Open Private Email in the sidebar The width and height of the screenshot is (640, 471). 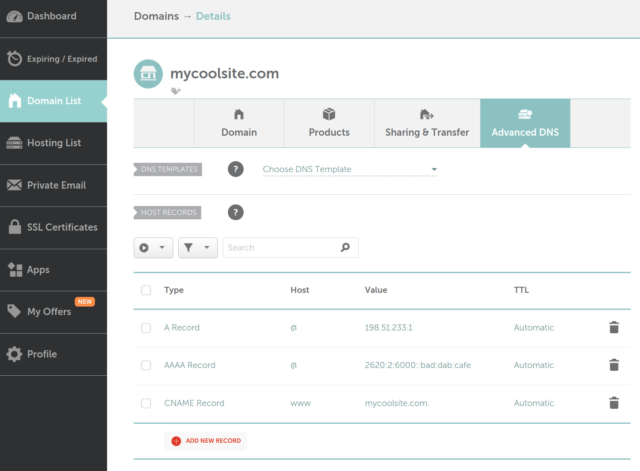[x=53, y=185]
